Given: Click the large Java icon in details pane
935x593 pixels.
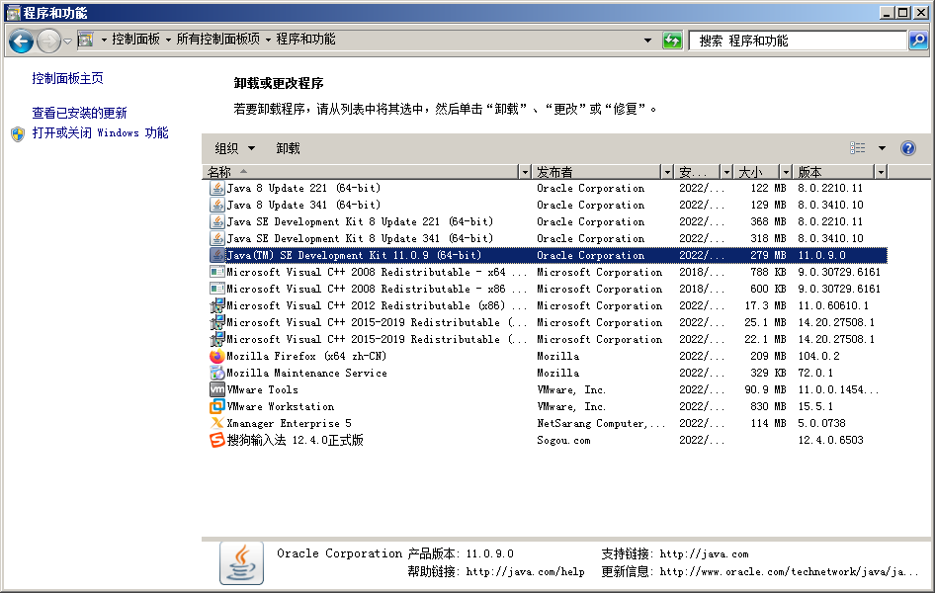Looking at the screenshot, I should (241, 562).
